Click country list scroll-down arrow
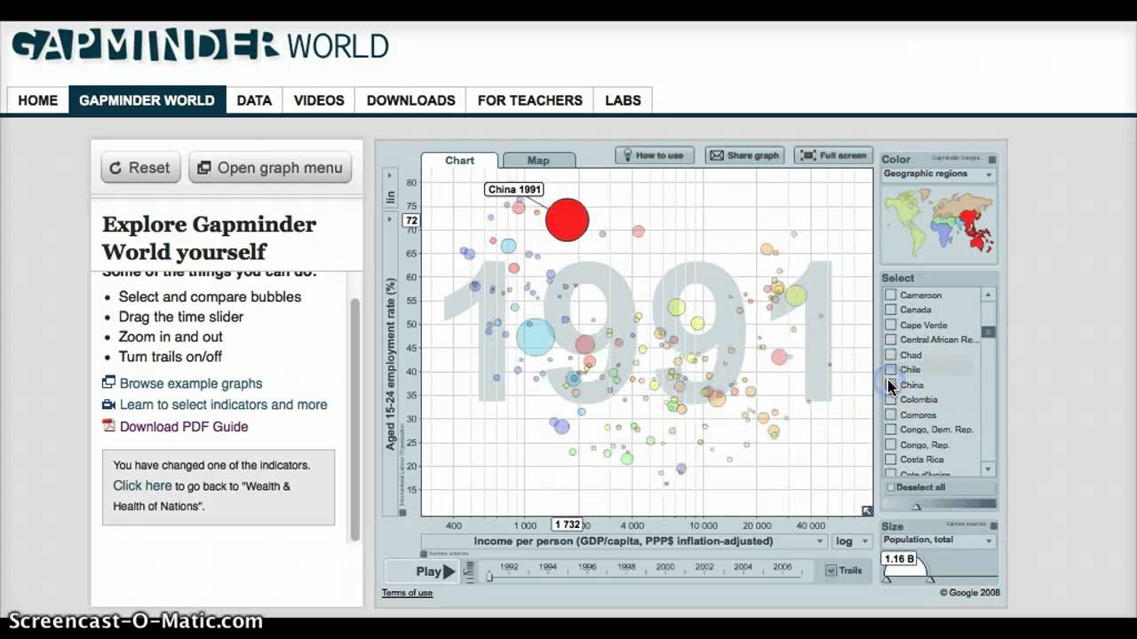This screenshot has height=639, width=1137. pos(988,469)
